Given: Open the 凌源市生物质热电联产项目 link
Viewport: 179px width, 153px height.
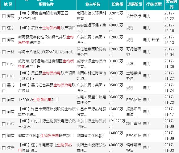Looking at the screenshot, I should point(47,28).
